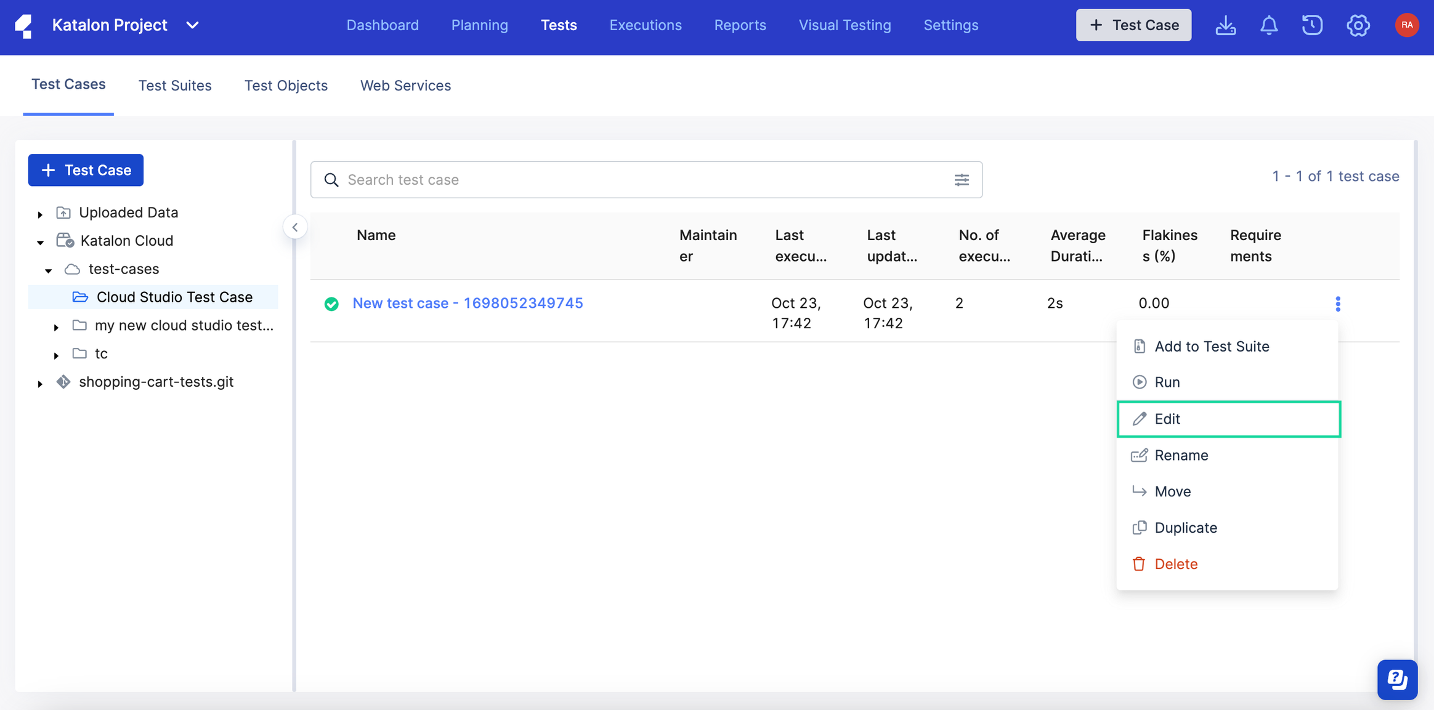Switch to the Test Suites tab

[175, 86]
